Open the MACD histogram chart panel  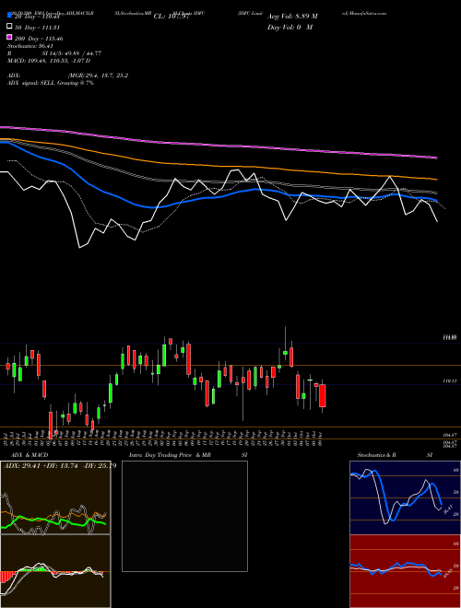pyautogui.click(x=55, y=571)
